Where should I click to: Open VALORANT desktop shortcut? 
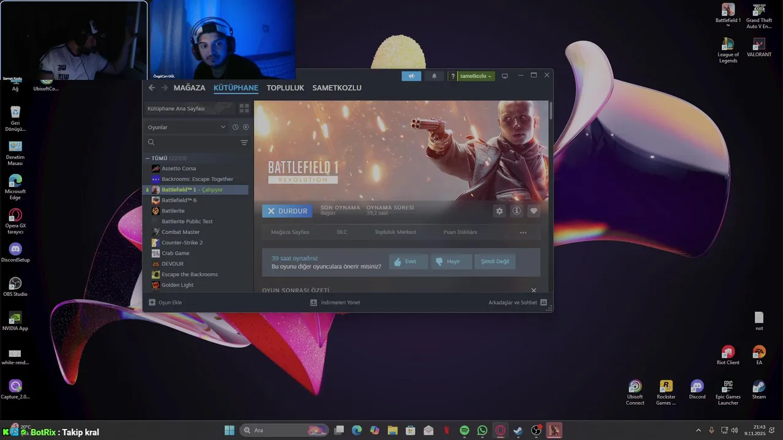[x=759, y=48]
